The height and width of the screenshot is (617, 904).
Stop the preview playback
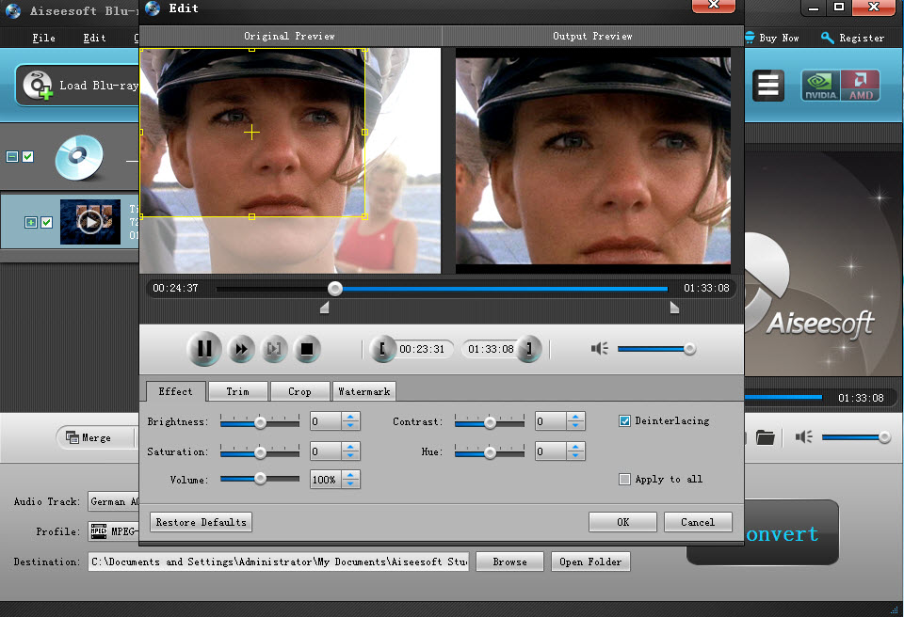(307, 349)
